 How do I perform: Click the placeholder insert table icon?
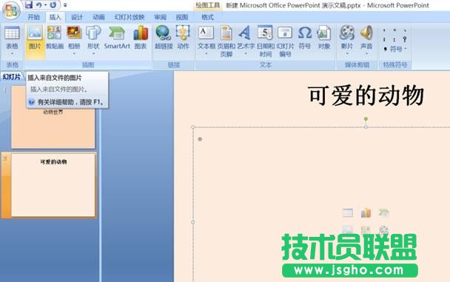[x=348, y=212]
